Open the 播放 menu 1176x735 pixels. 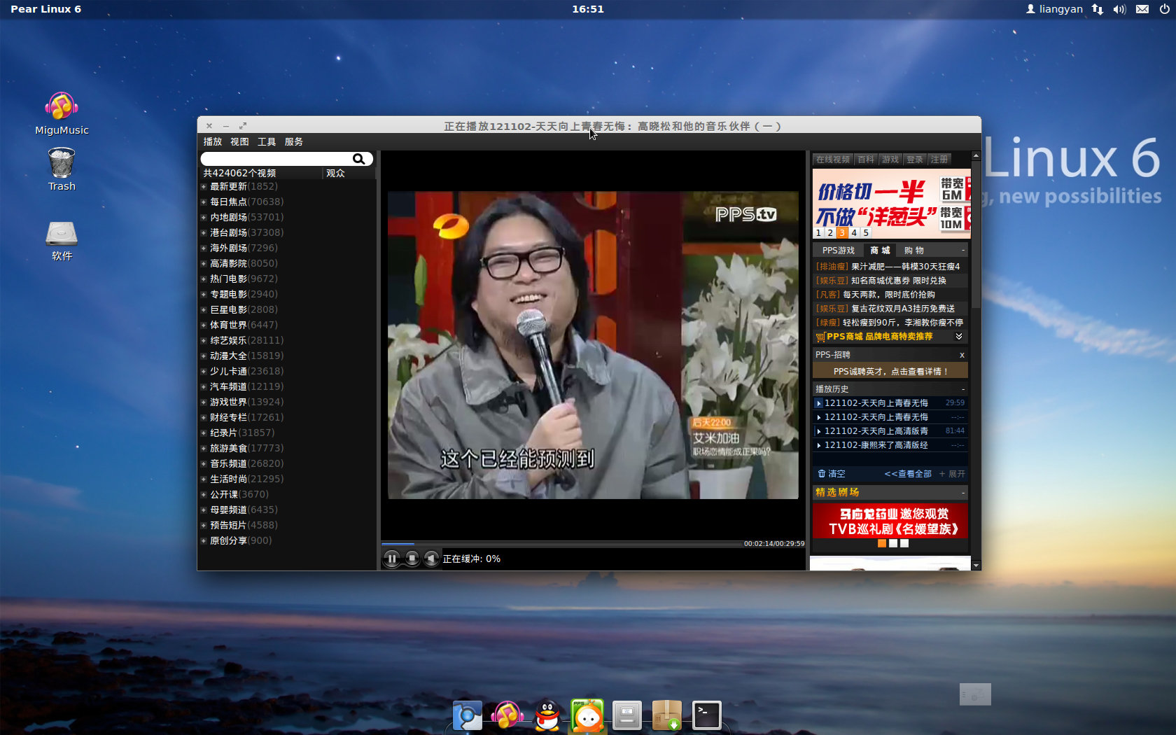click(x=213, y=141)
